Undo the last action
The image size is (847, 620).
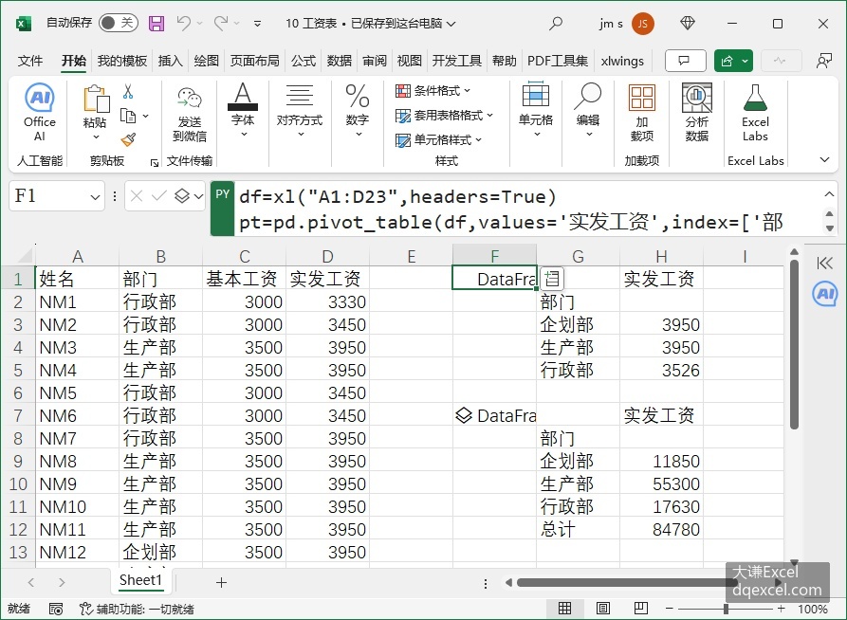pyautogui.click(x=184, y=23)
